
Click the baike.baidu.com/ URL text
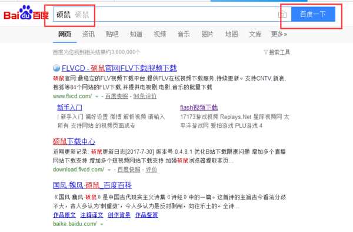[75, 224]
